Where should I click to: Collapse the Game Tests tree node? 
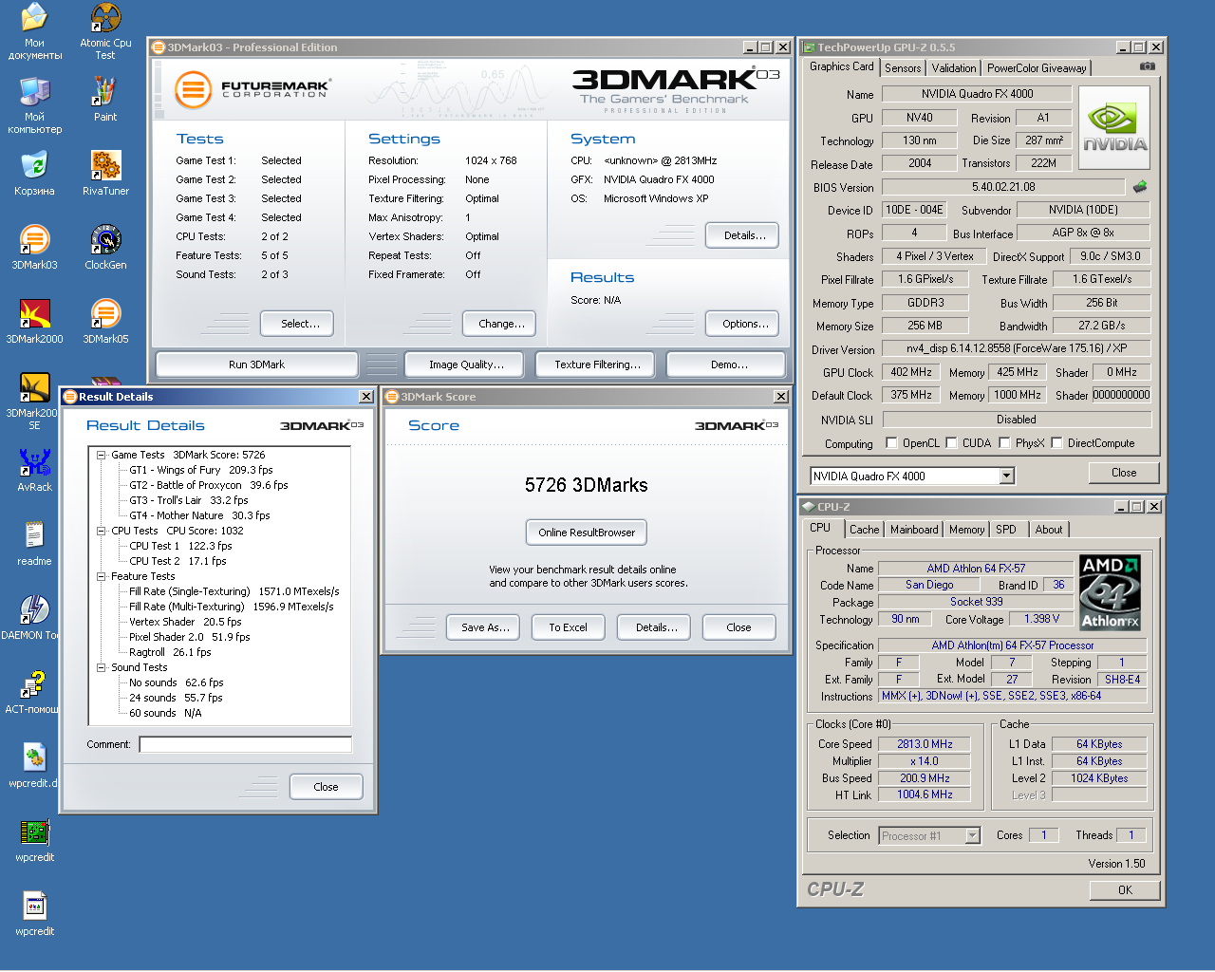(101, 455)
